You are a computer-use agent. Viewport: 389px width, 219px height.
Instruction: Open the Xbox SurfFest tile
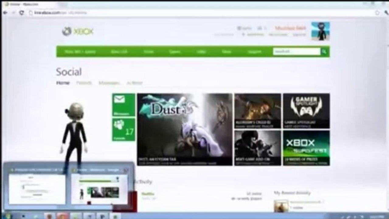point(306,148)
